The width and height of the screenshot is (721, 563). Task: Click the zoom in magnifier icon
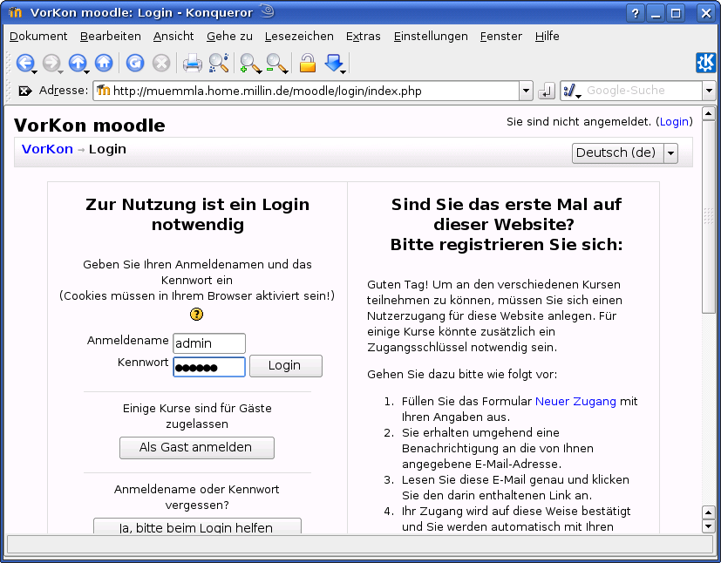point(248,63)
